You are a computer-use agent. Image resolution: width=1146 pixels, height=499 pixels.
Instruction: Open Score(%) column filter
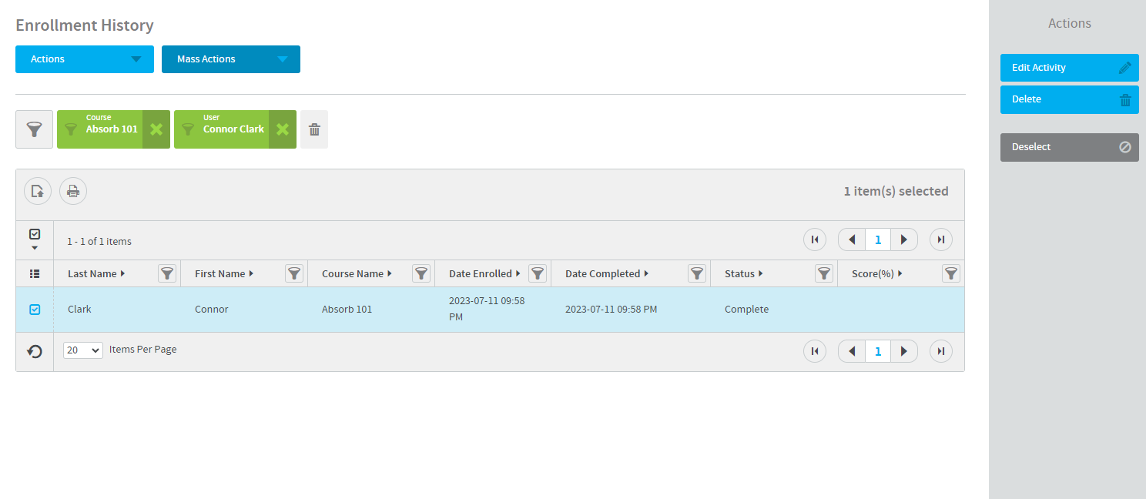951,273
